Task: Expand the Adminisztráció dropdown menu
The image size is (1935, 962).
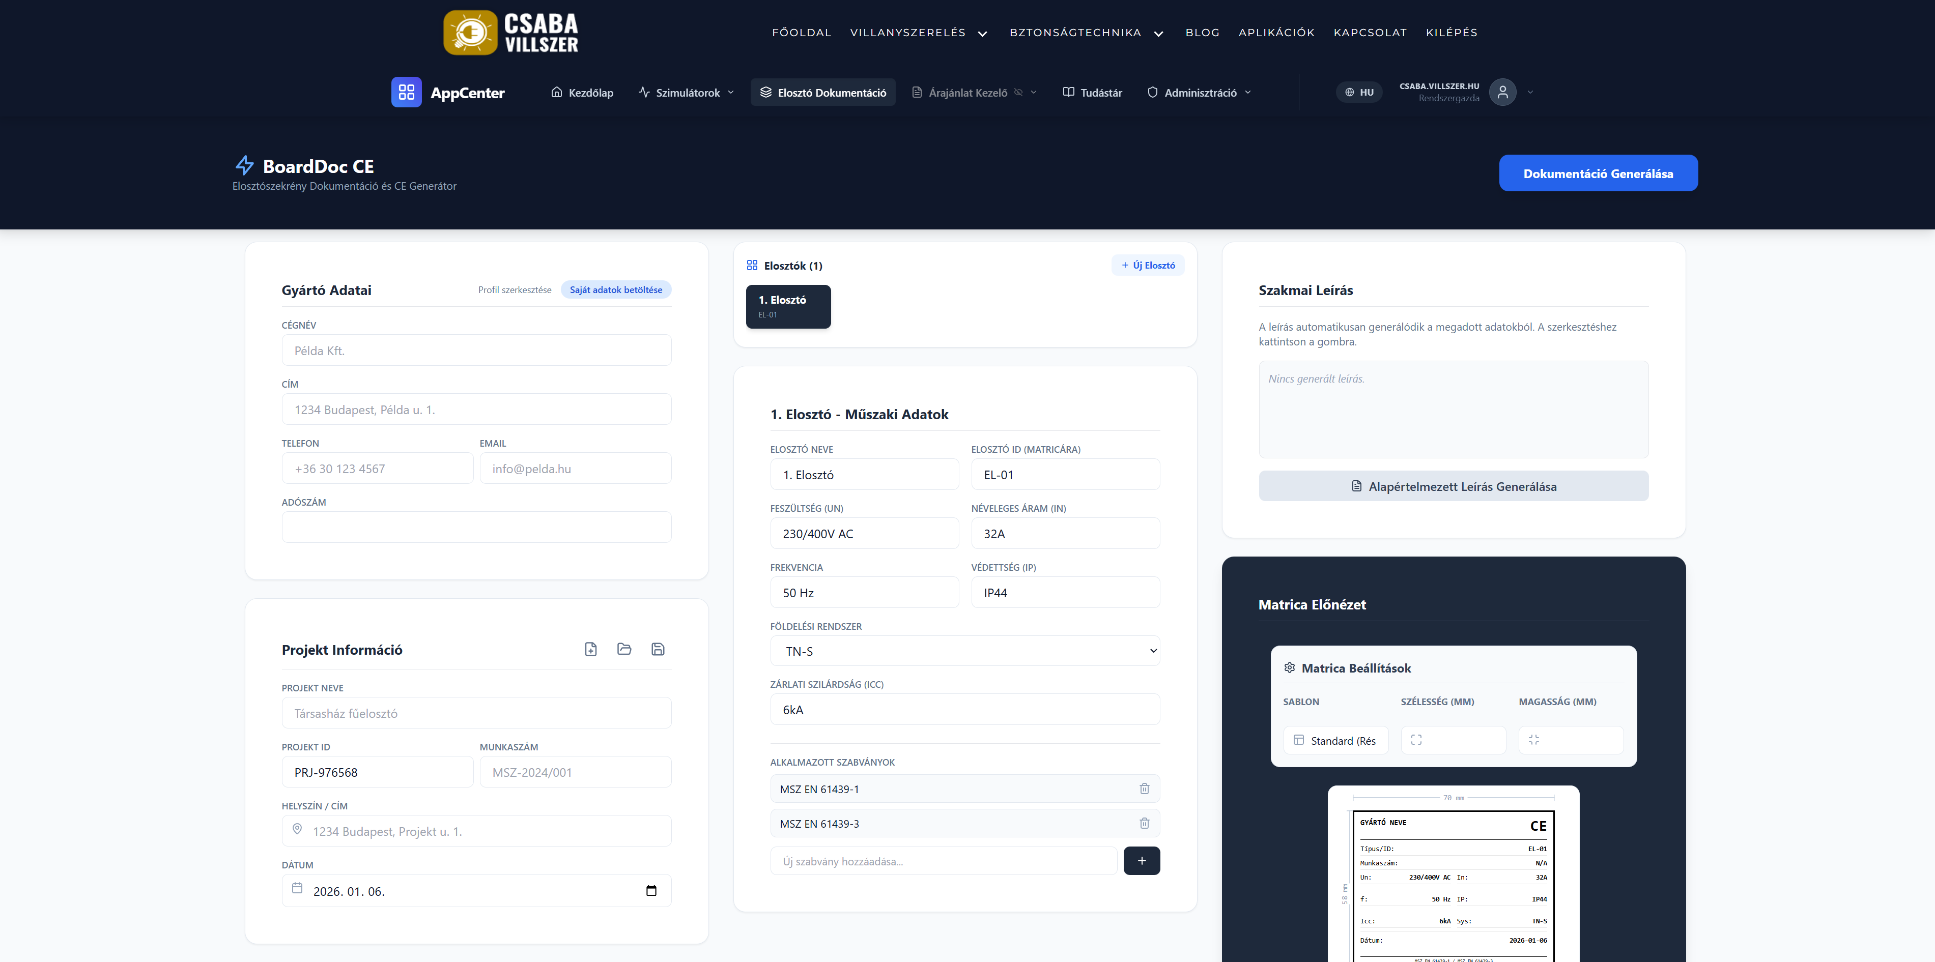Action: pyautogui.click(x=1200, y=93)
